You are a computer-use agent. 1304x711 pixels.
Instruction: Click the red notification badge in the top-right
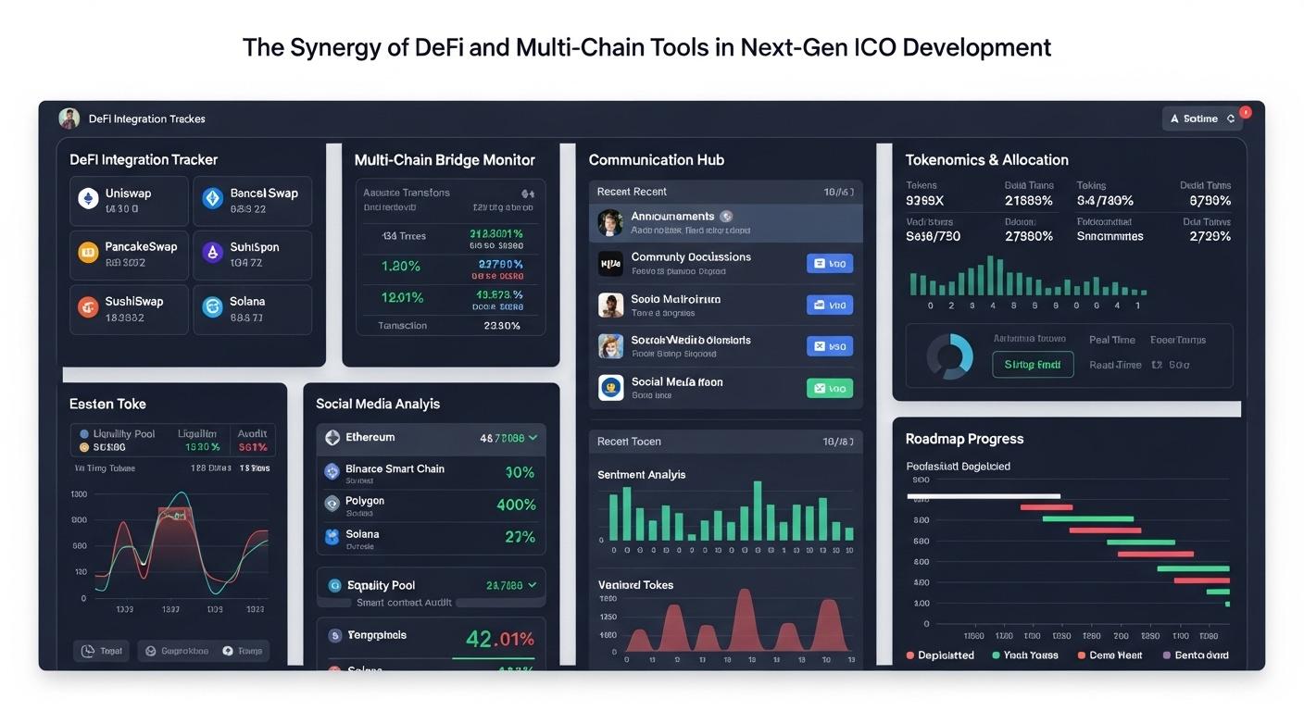[x=1246, y=112]
